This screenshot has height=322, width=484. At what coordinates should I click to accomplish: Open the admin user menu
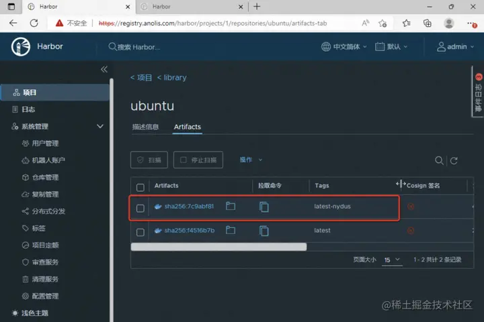tap(455, 47)
